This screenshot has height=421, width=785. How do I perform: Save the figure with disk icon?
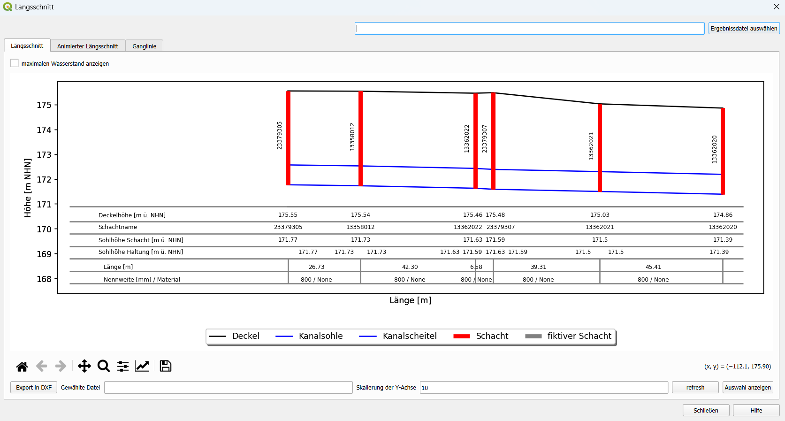[166, 366]
